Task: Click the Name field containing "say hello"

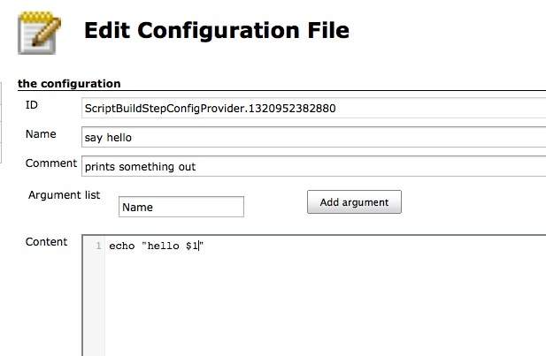Action: pos(313,137)
